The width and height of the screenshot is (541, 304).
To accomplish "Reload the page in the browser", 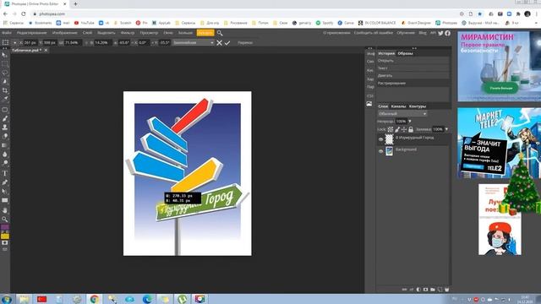I will coord(24,14).
